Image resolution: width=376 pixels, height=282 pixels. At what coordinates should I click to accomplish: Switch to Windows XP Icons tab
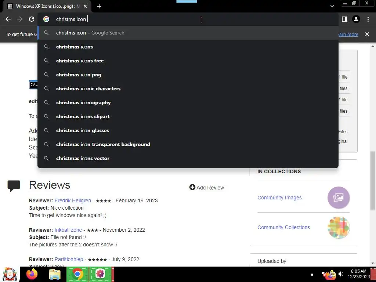coord(47,6)
